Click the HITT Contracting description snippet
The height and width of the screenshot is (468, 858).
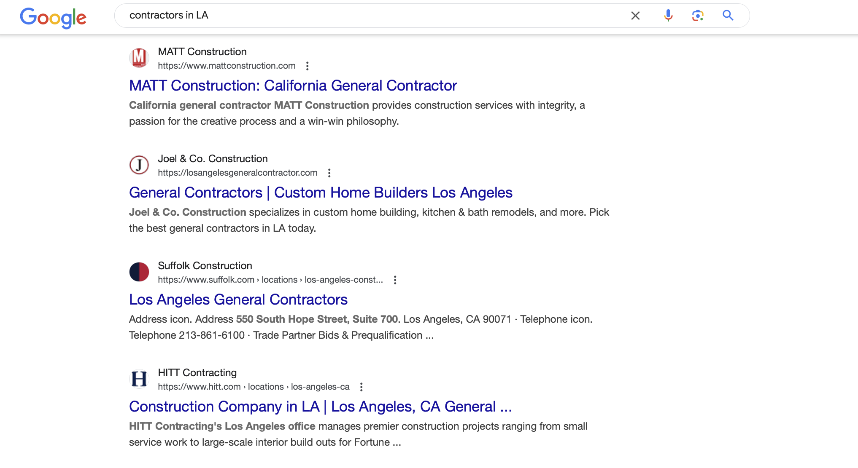pos(358,434)
